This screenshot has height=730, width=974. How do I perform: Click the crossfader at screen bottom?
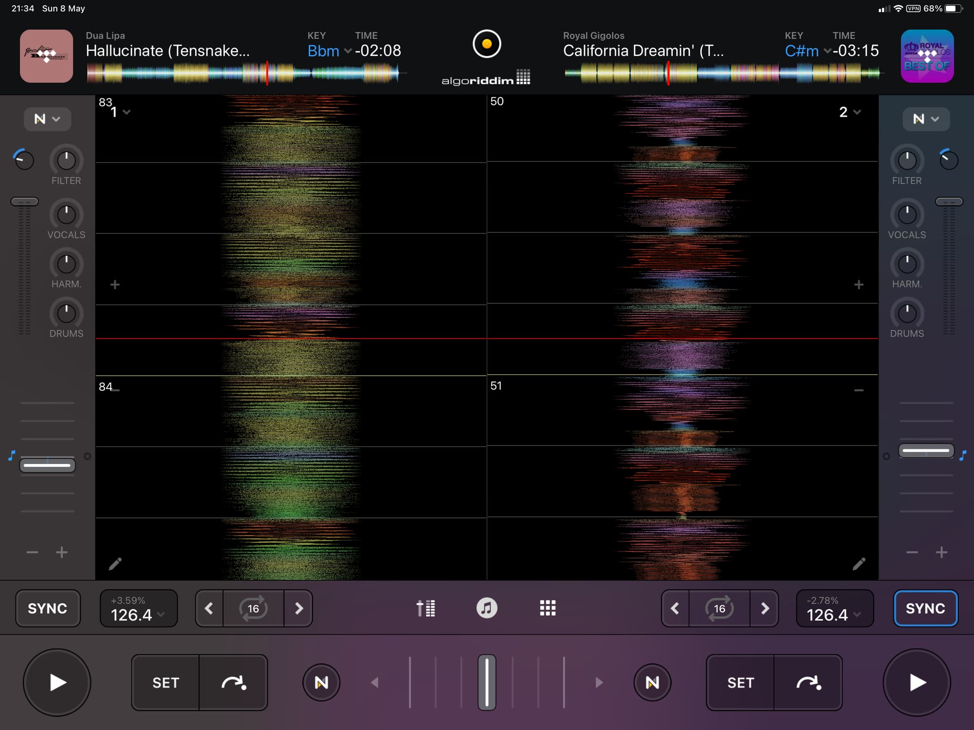point(486,682)
